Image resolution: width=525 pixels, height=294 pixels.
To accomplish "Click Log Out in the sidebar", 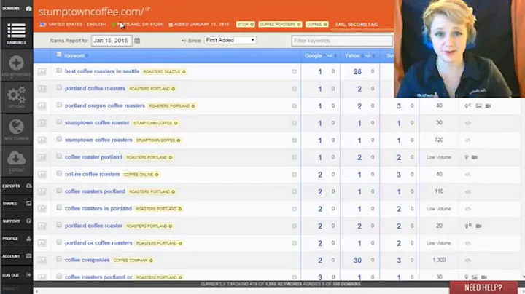I will click(16, 275).
